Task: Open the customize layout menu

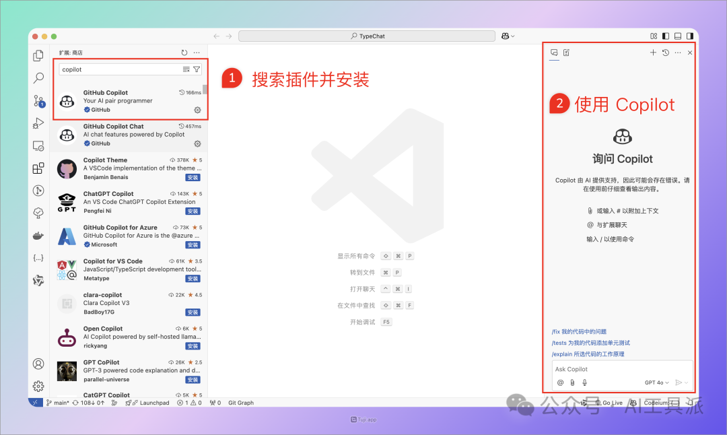Action: click(x=654, y=36)
